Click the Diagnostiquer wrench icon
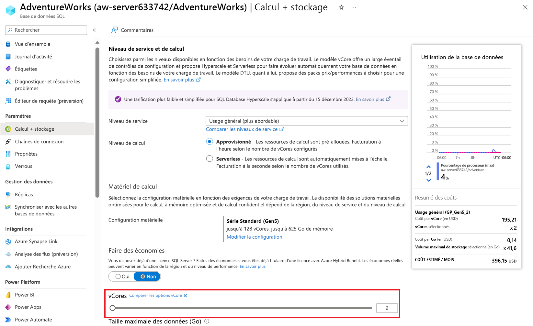This screenshot has width=533, height=326. 8,81
